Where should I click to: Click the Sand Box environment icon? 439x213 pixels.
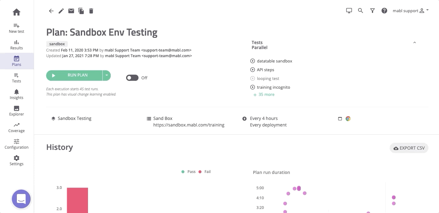pyautogui.click(x=149, y=119)
